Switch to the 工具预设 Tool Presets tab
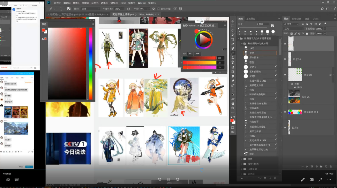Screen dimensions: 337x188 click(x=251, y=19)
